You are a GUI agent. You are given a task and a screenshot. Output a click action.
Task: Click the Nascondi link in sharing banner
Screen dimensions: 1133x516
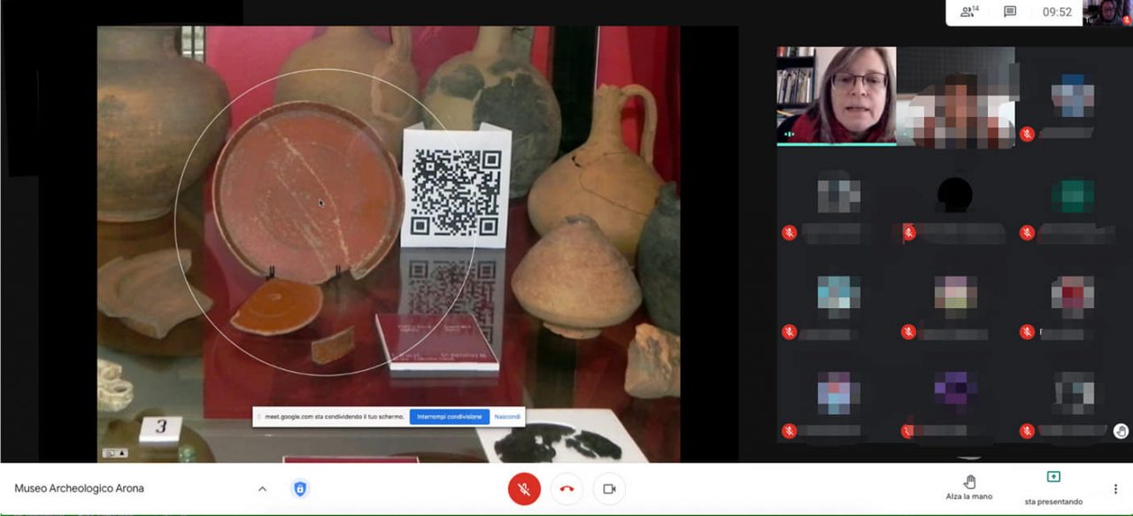[x=507, y=417]
